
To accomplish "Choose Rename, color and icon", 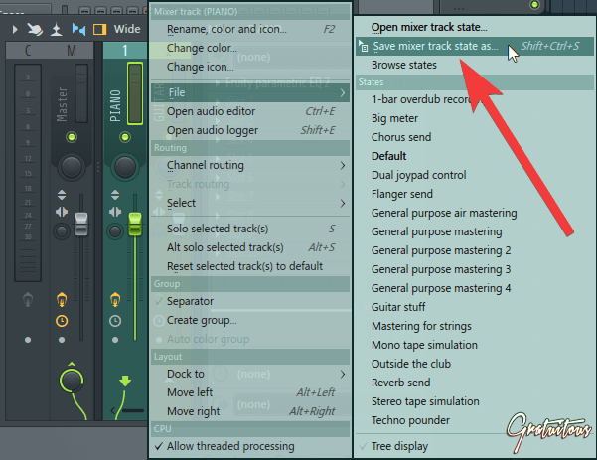I will pos(250,29).
